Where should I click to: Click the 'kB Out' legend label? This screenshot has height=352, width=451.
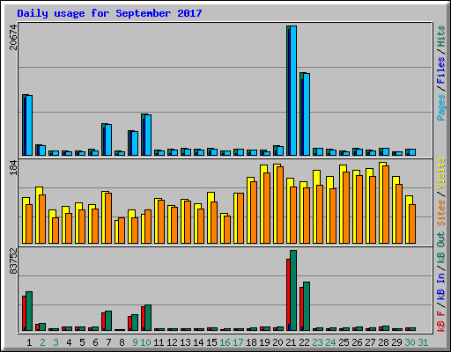point(440,247)
